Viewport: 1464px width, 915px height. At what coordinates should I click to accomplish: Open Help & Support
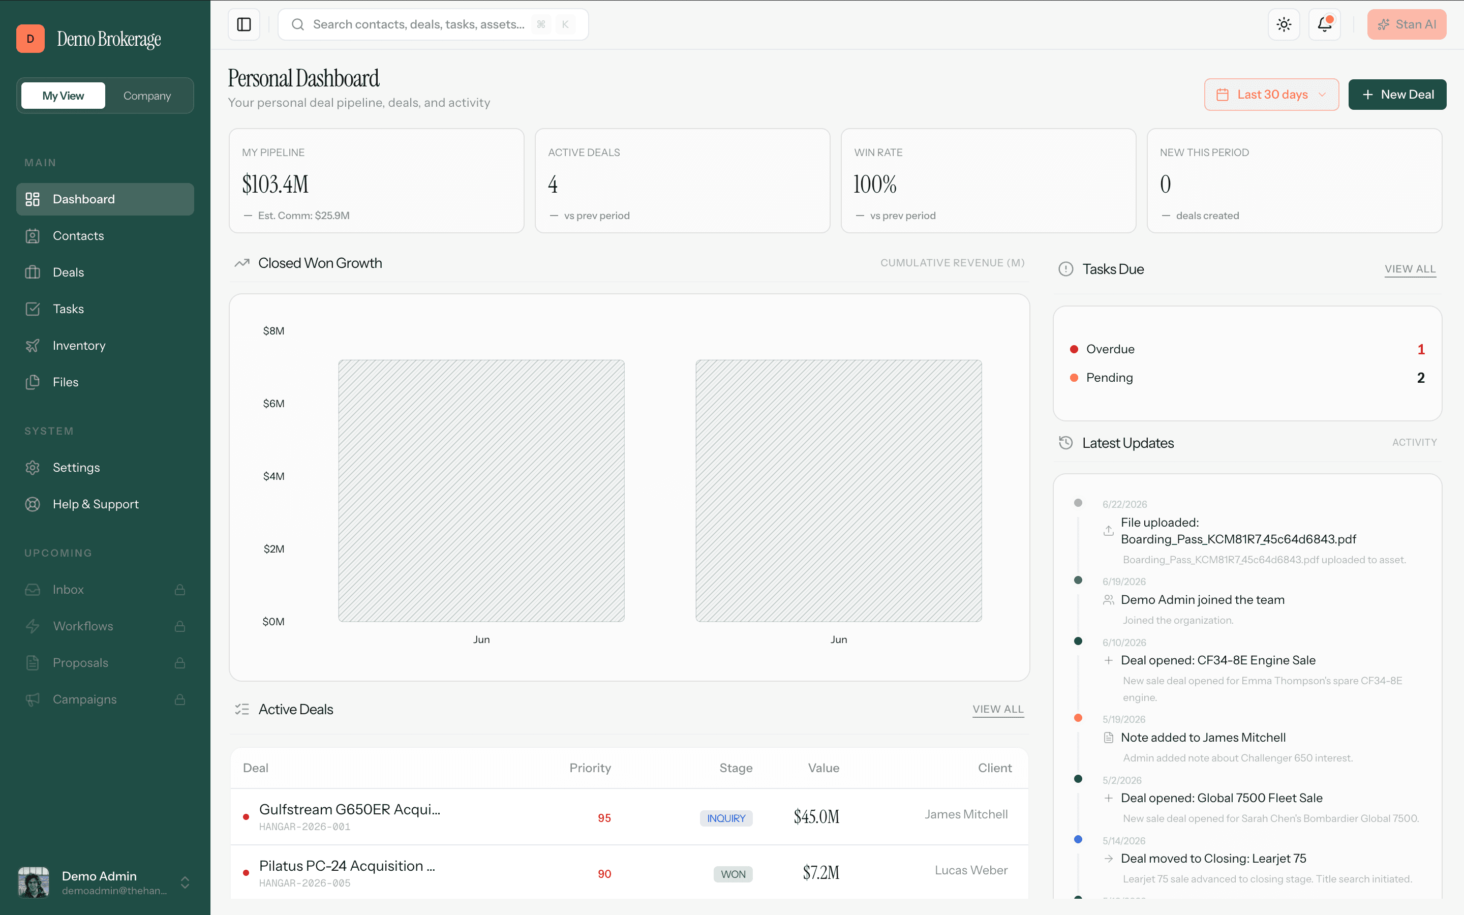pyautogui.click(x=105, y=504)
